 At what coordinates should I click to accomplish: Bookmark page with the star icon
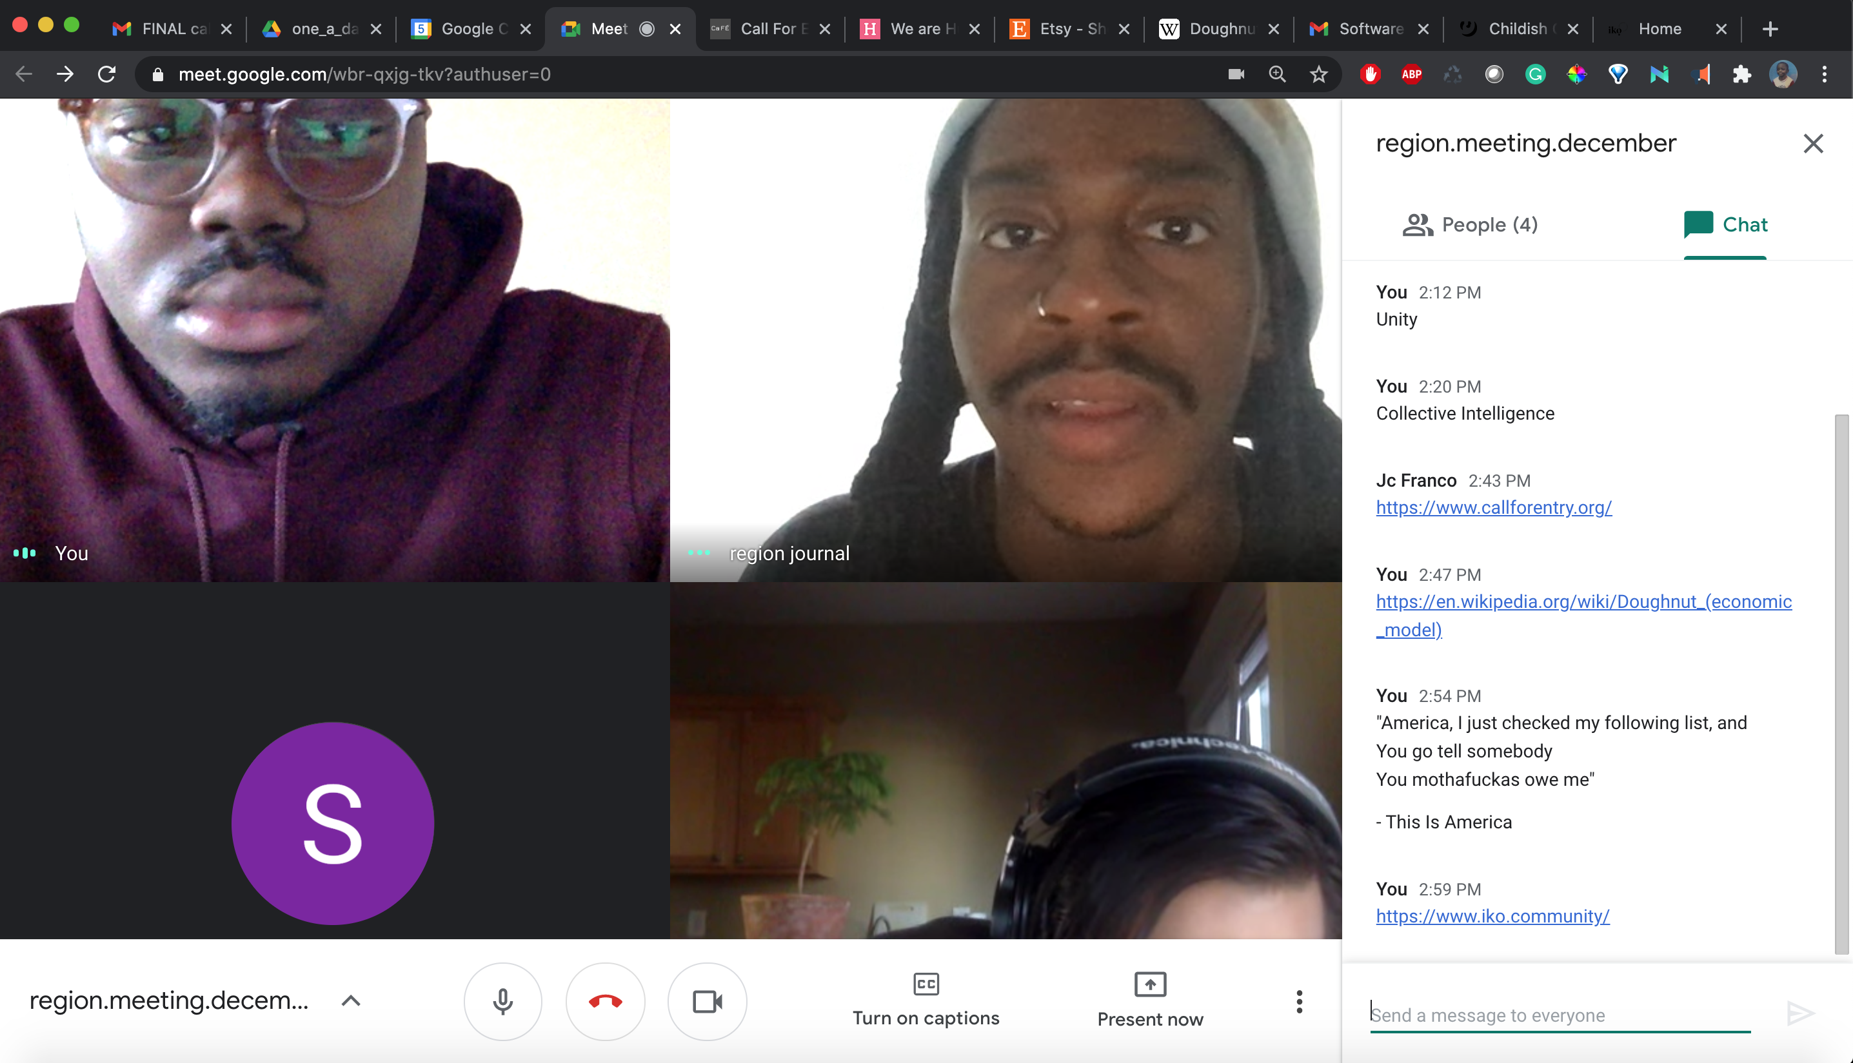1318,73
